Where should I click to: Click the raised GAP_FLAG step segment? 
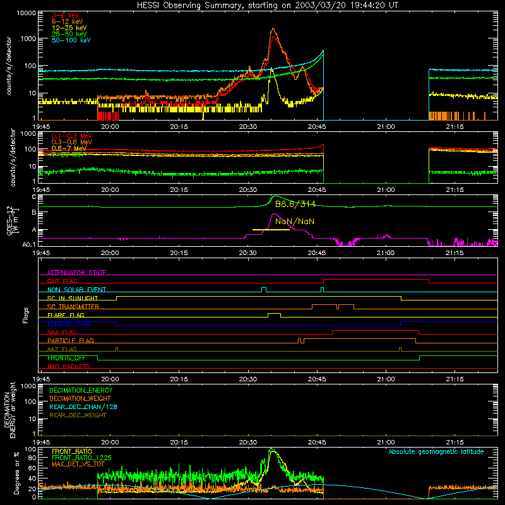tap(376, 280)
